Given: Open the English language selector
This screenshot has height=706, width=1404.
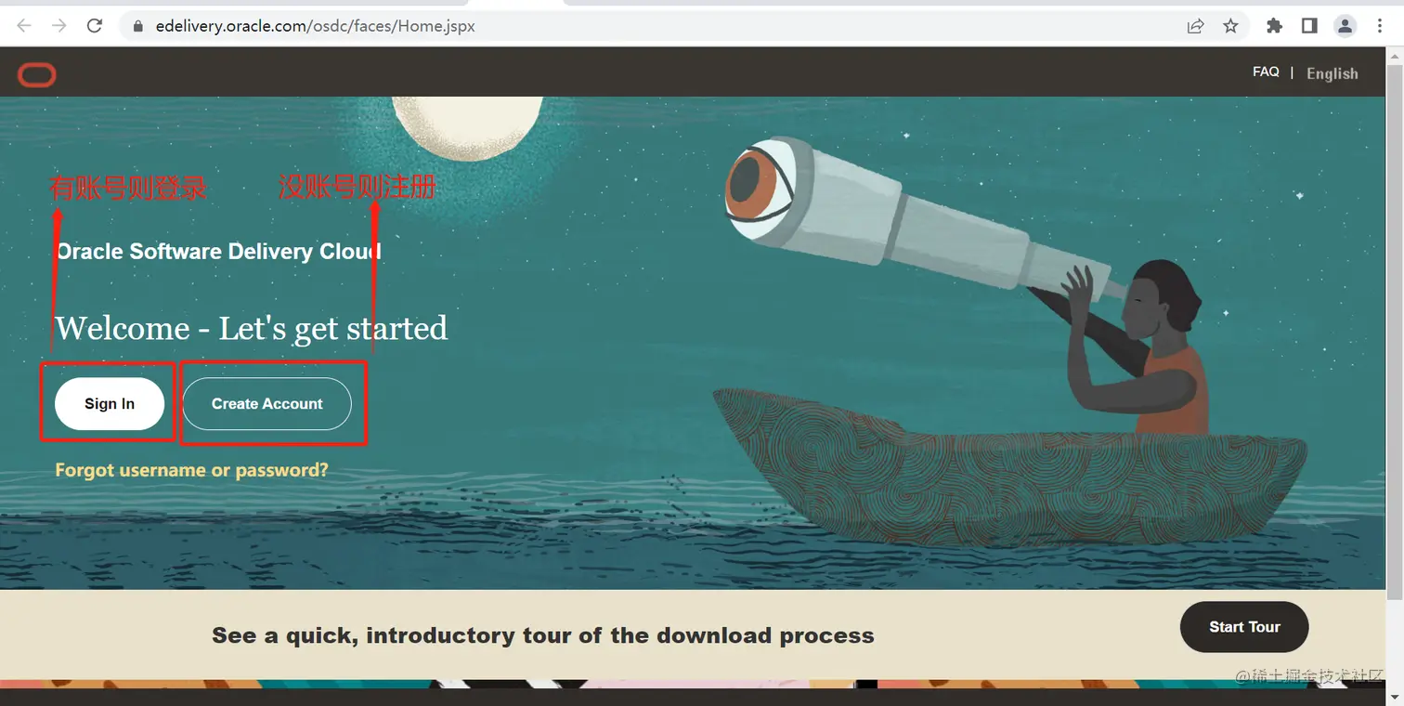Looking at the screenshot, I should (x=1332, y=73).
